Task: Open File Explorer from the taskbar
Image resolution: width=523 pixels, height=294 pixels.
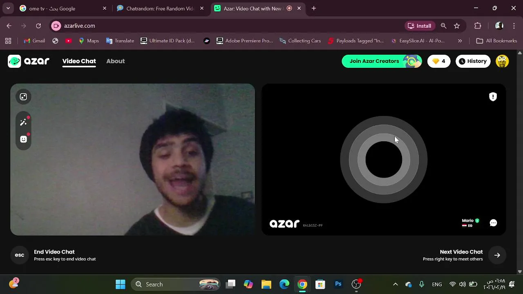Action: tap(266, 284)
